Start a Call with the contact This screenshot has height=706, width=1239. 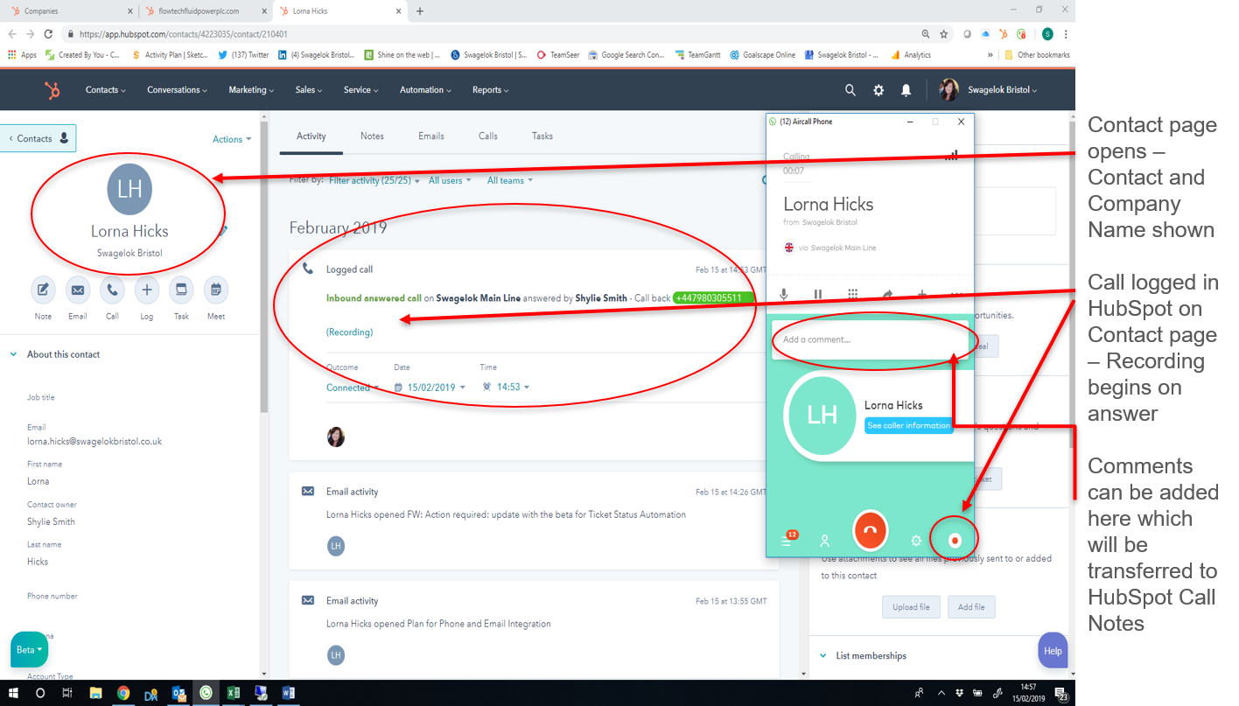point(112,290)
